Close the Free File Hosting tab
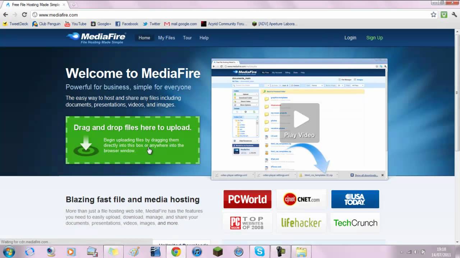Viewport: 460px width, 258px height. click(x=64, y=5)
